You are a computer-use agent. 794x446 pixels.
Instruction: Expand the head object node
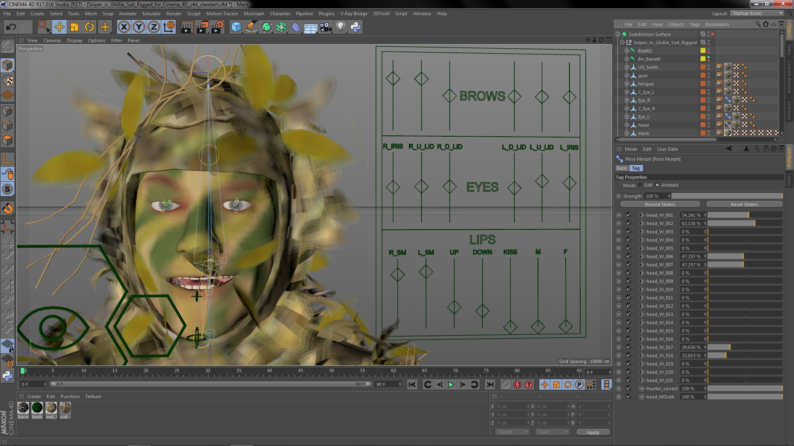pos(627,125)
